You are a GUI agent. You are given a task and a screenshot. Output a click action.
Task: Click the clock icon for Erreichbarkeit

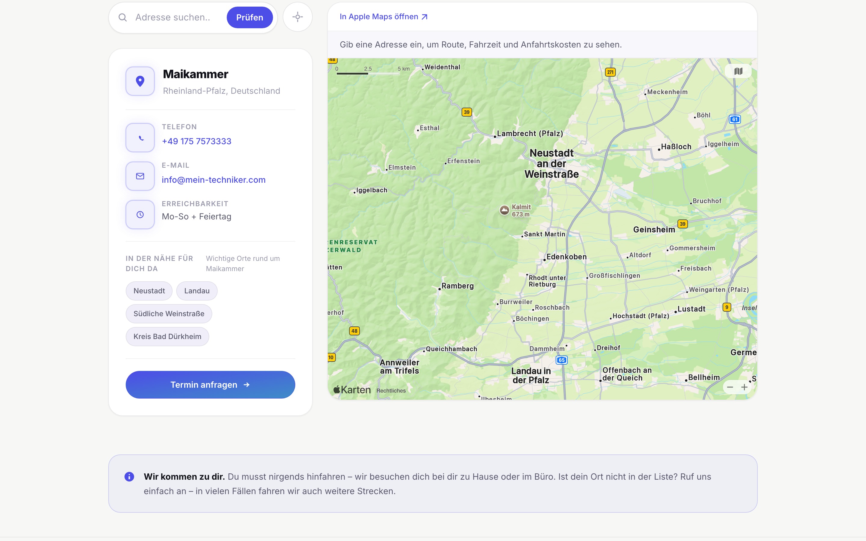coord(140,214)
